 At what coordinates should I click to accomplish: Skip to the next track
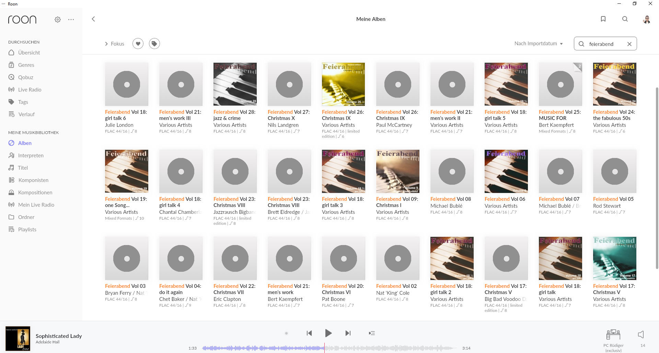[x=348, y=333]
